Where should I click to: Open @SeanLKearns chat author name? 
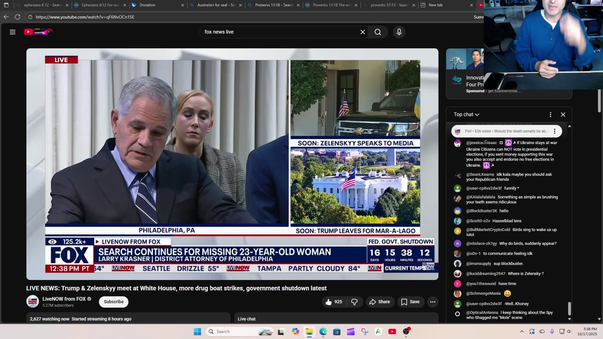[480, 175]
